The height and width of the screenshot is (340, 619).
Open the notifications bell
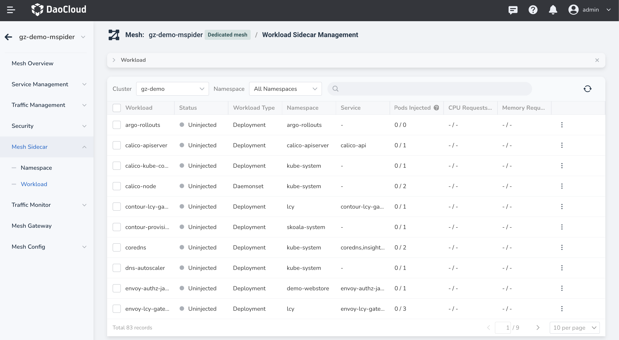(x=553, y=10)
